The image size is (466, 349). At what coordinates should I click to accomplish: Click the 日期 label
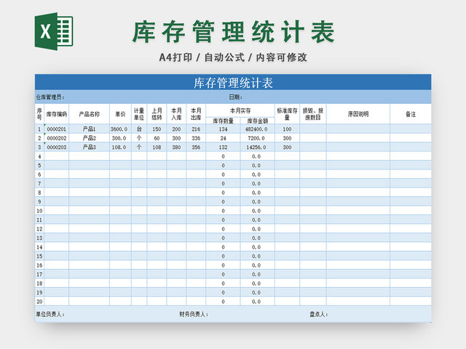pos(236,97)
